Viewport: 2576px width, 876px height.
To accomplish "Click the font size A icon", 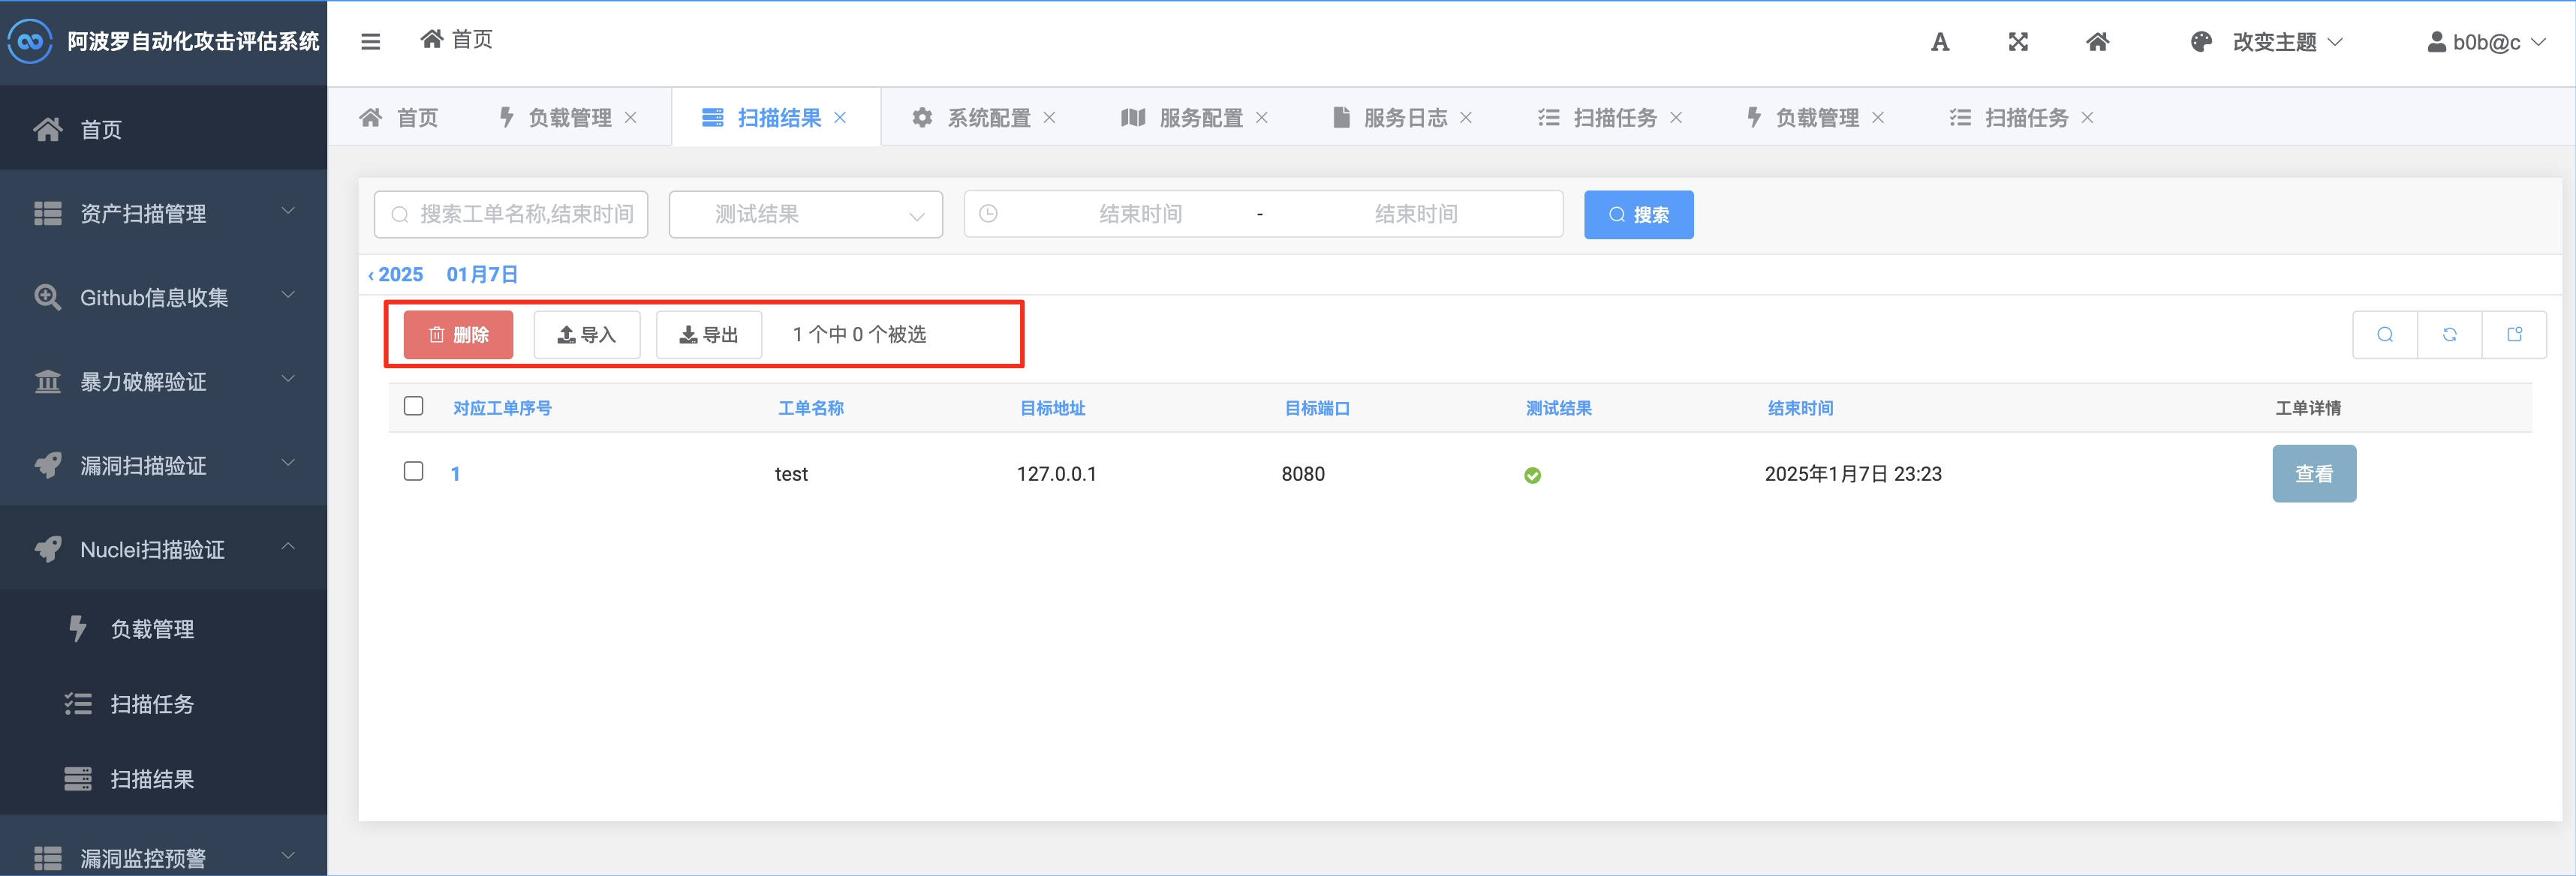I will coord(1940,42).
